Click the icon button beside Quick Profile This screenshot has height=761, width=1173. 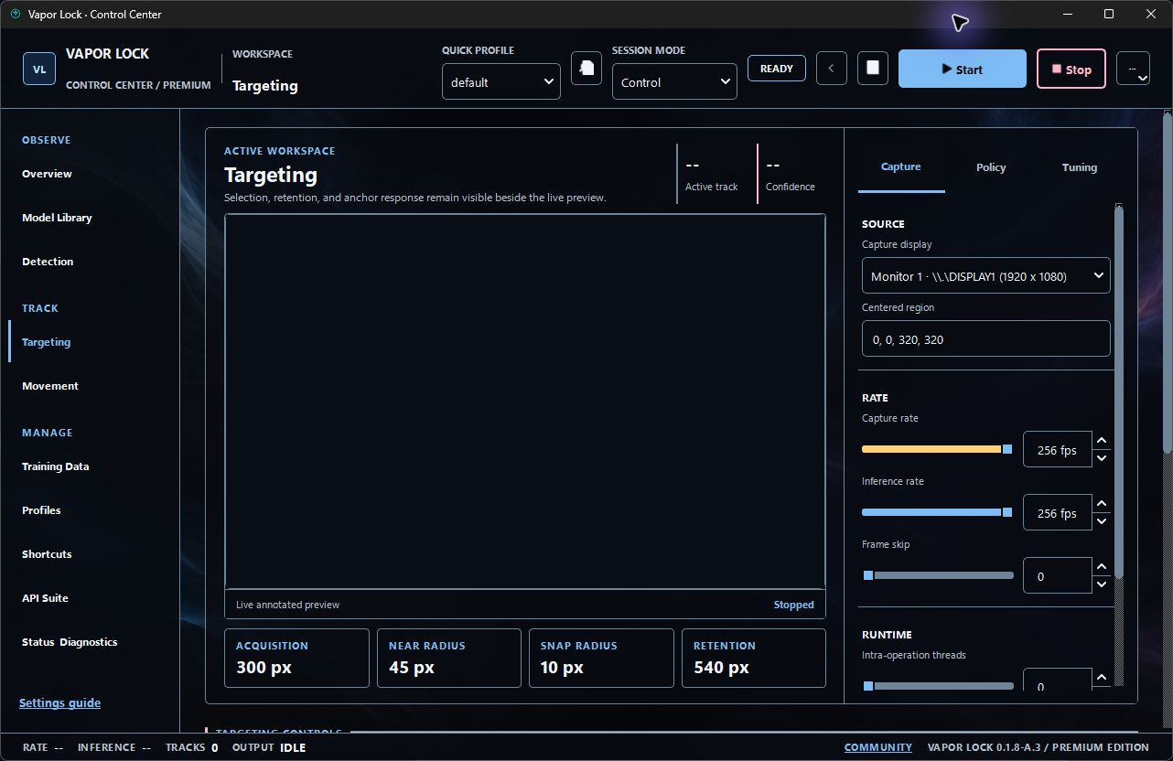pos(586,69)
